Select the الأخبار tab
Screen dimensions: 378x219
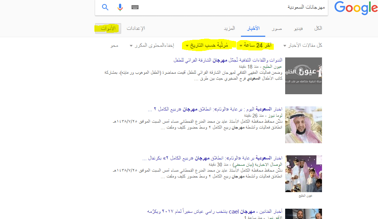pos(253,28)
